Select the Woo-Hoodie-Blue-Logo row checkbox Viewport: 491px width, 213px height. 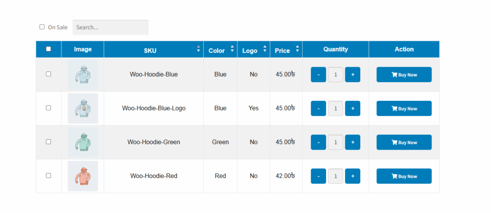tap(48, 108)
